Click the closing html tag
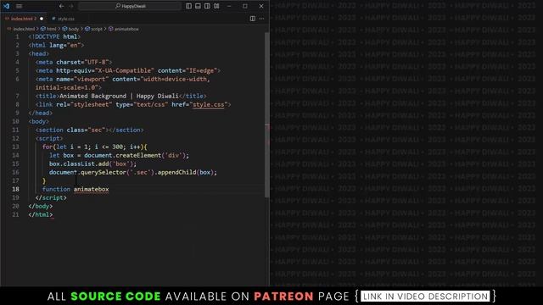543x305 pixels. (41, 214)
